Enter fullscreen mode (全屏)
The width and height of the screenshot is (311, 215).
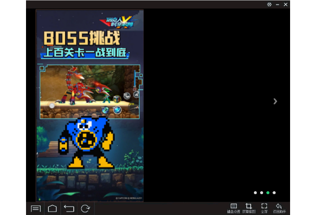coord(264,208)
